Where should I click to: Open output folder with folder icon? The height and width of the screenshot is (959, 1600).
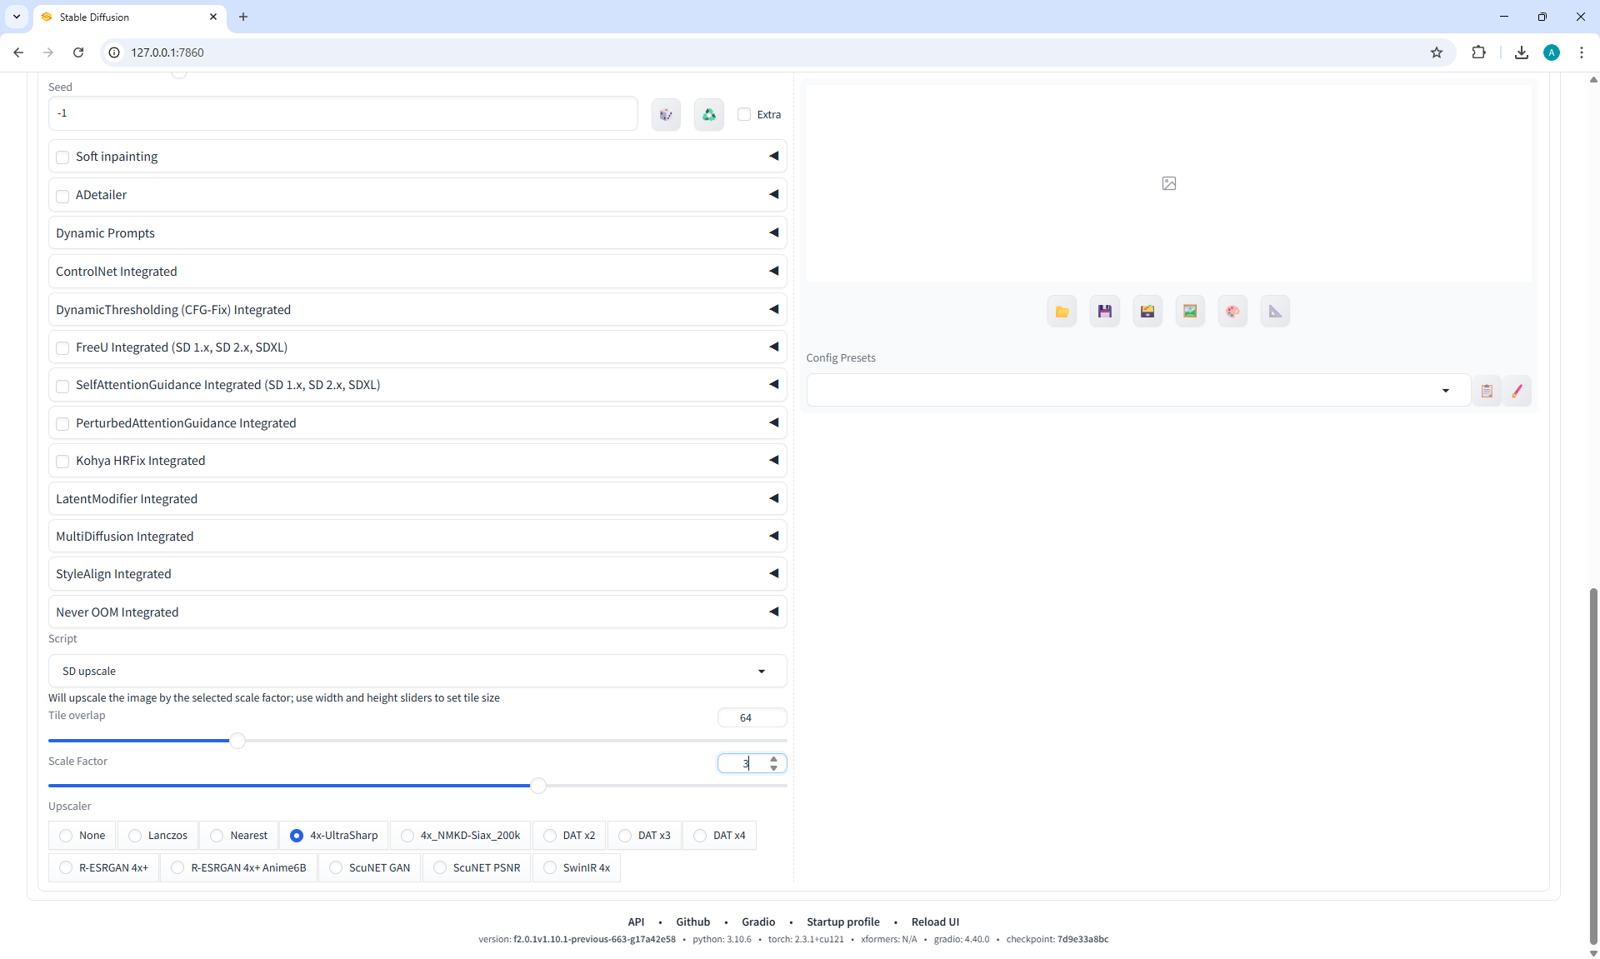[1062, 312]
